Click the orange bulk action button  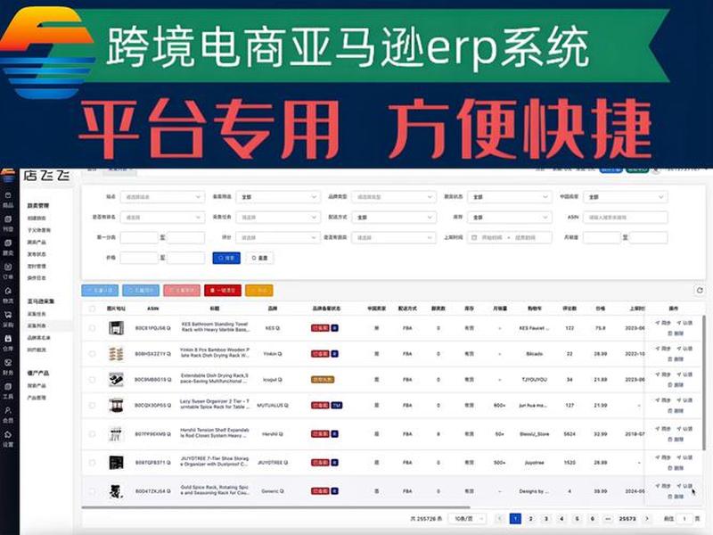pyautogui.click(x=259, y=291)
